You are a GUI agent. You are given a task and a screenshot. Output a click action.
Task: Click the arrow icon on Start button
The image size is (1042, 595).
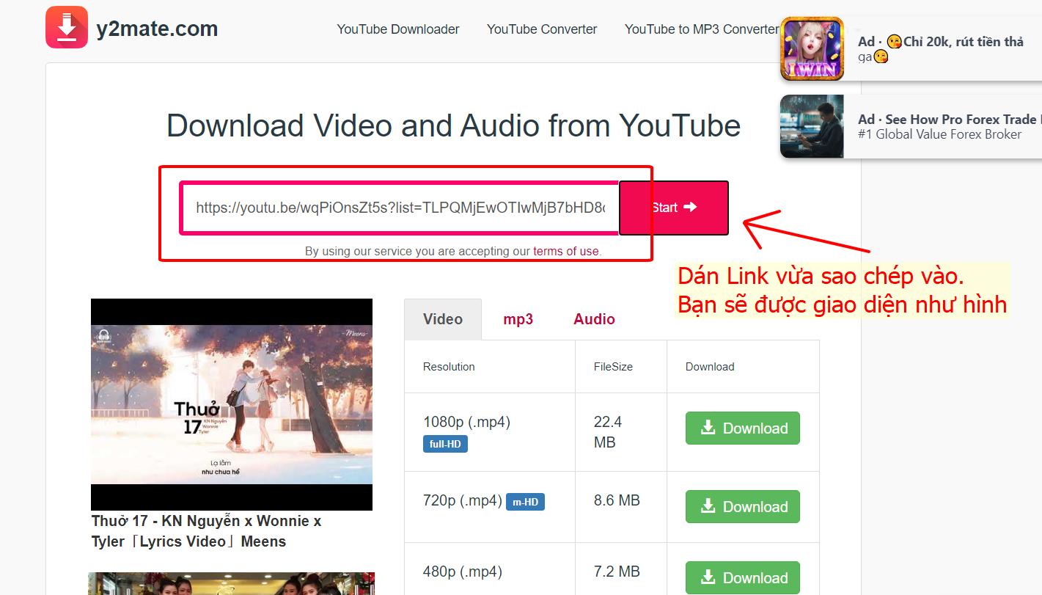pos(690,207)
